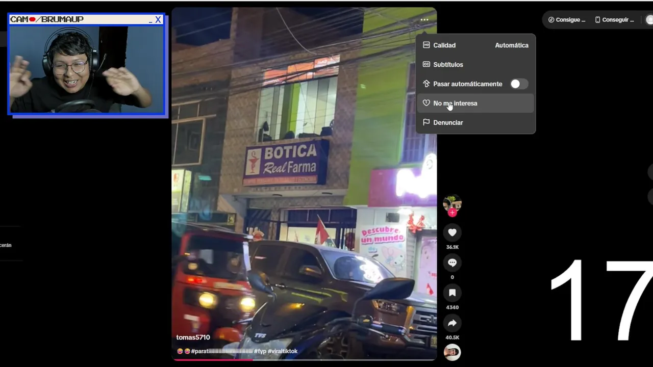Click the #fyp hashtag
This screenshot has height=367, width=653.
[x=260, y=351]
